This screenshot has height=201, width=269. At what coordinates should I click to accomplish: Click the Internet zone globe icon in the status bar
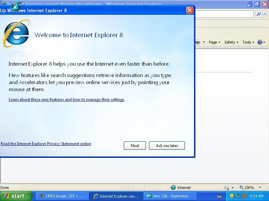click(x=173, y=188)
